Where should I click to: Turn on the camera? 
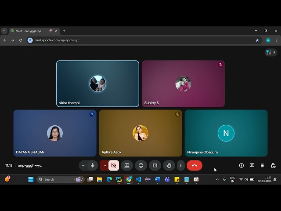tap(114, 165)
